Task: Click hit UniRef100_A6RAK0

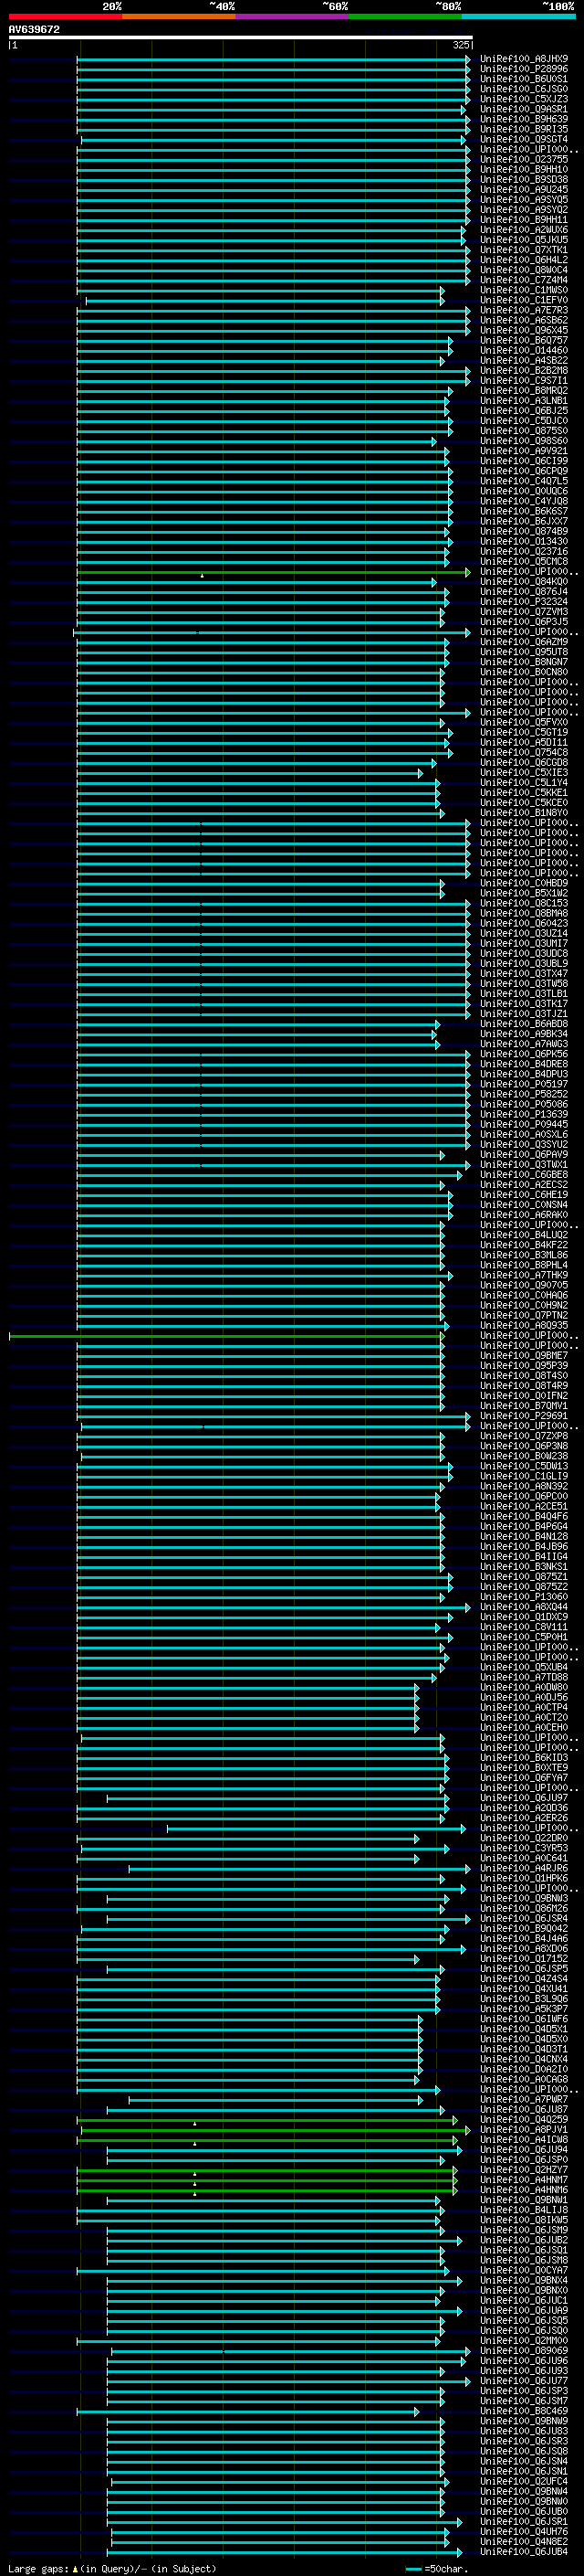Action: (524, 1215)
